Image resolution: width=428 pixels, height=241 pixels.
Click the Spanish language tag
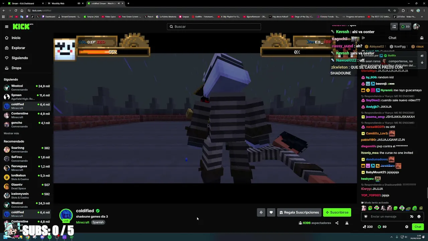[98, 222]
